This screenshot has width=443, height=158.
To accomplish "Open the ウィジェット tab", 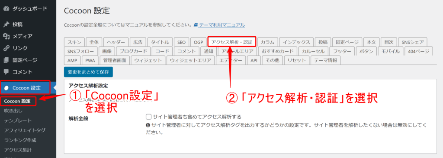I will (148, 60).
